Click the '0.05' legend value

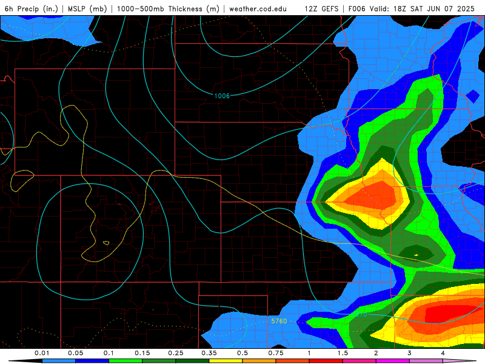click(75, 353)
